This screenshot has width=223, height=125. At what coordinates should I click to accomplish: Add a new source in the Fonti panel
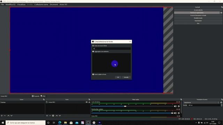coord(47,116)
